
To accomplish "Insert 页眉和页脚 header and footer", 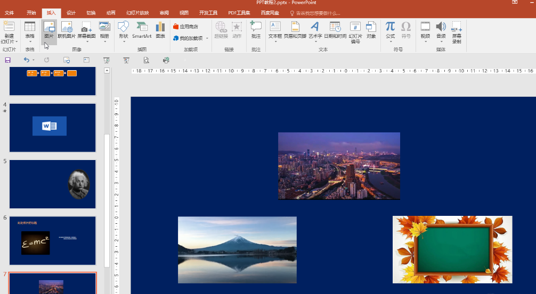I will coord(295,30).
